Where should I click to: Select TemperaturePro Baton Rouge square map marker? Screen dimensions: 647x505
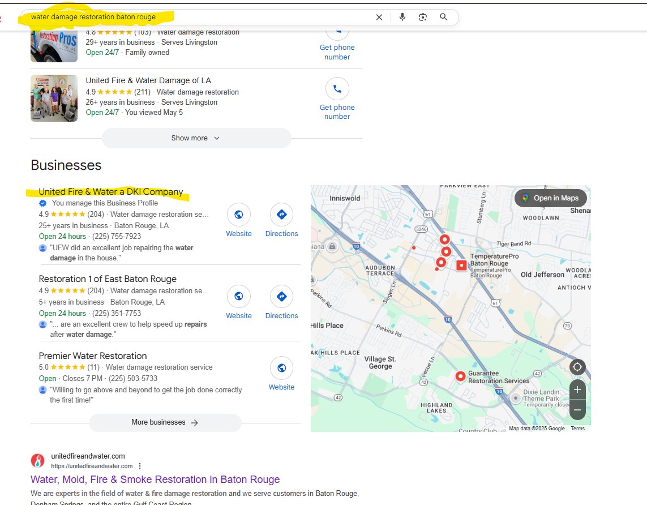(x=461, y=266)
